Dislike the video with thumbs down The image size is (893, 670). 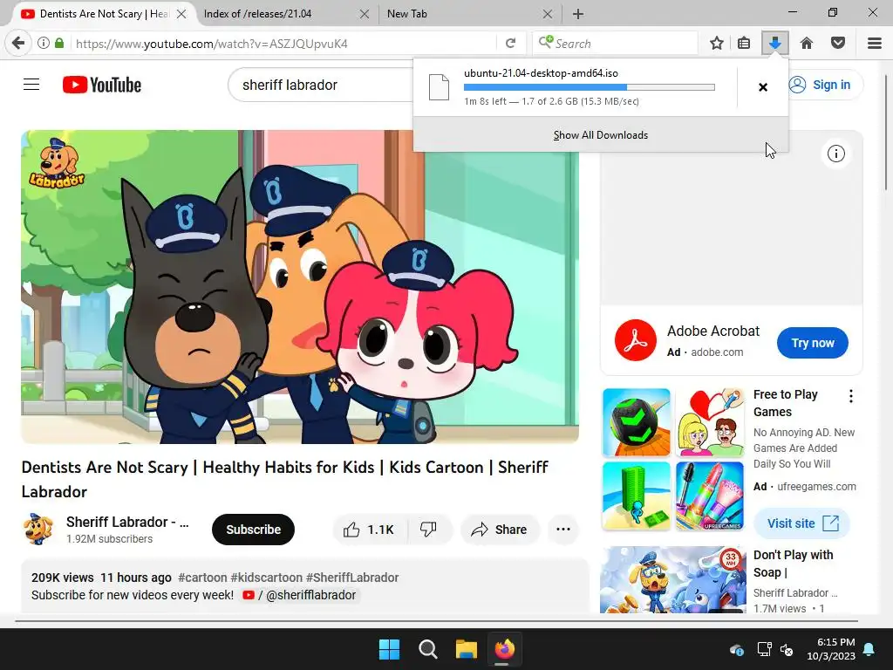pyautogui.click(x=429, y=530)
